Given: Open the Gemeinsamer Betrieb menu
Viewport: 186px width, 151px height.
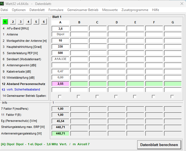Looking at the screenshot, I should (x=83, y=10).
